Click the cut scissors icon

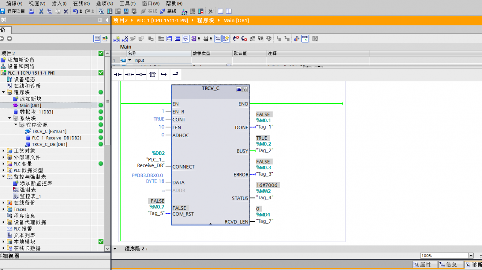pyautogui.click(x=41, y=11)
